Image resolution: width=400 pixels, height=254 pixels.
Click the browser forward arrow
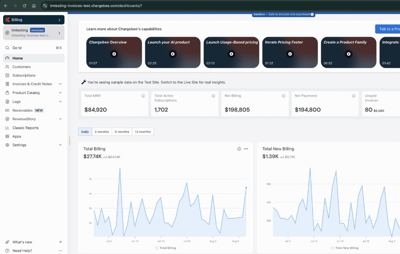point(15,5)
